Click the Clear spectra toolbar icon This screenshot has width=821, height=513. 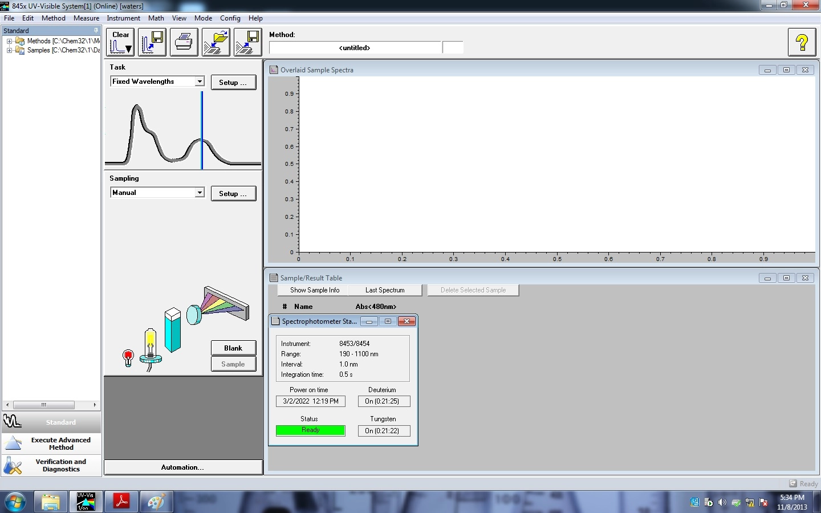(120, 42)
